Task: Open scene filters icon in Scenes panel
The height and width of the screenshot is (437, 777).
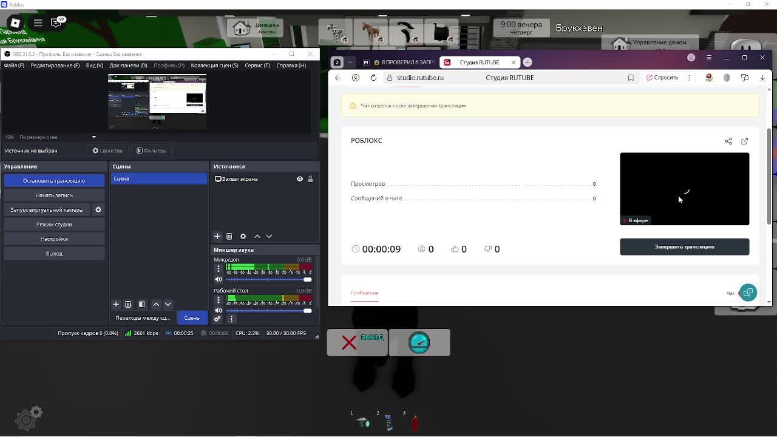Action: 141,304
